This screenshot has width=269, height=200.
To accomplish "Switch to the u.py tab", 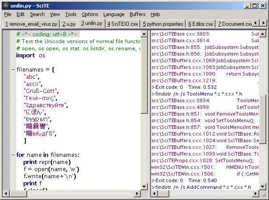I will [69, 24].
